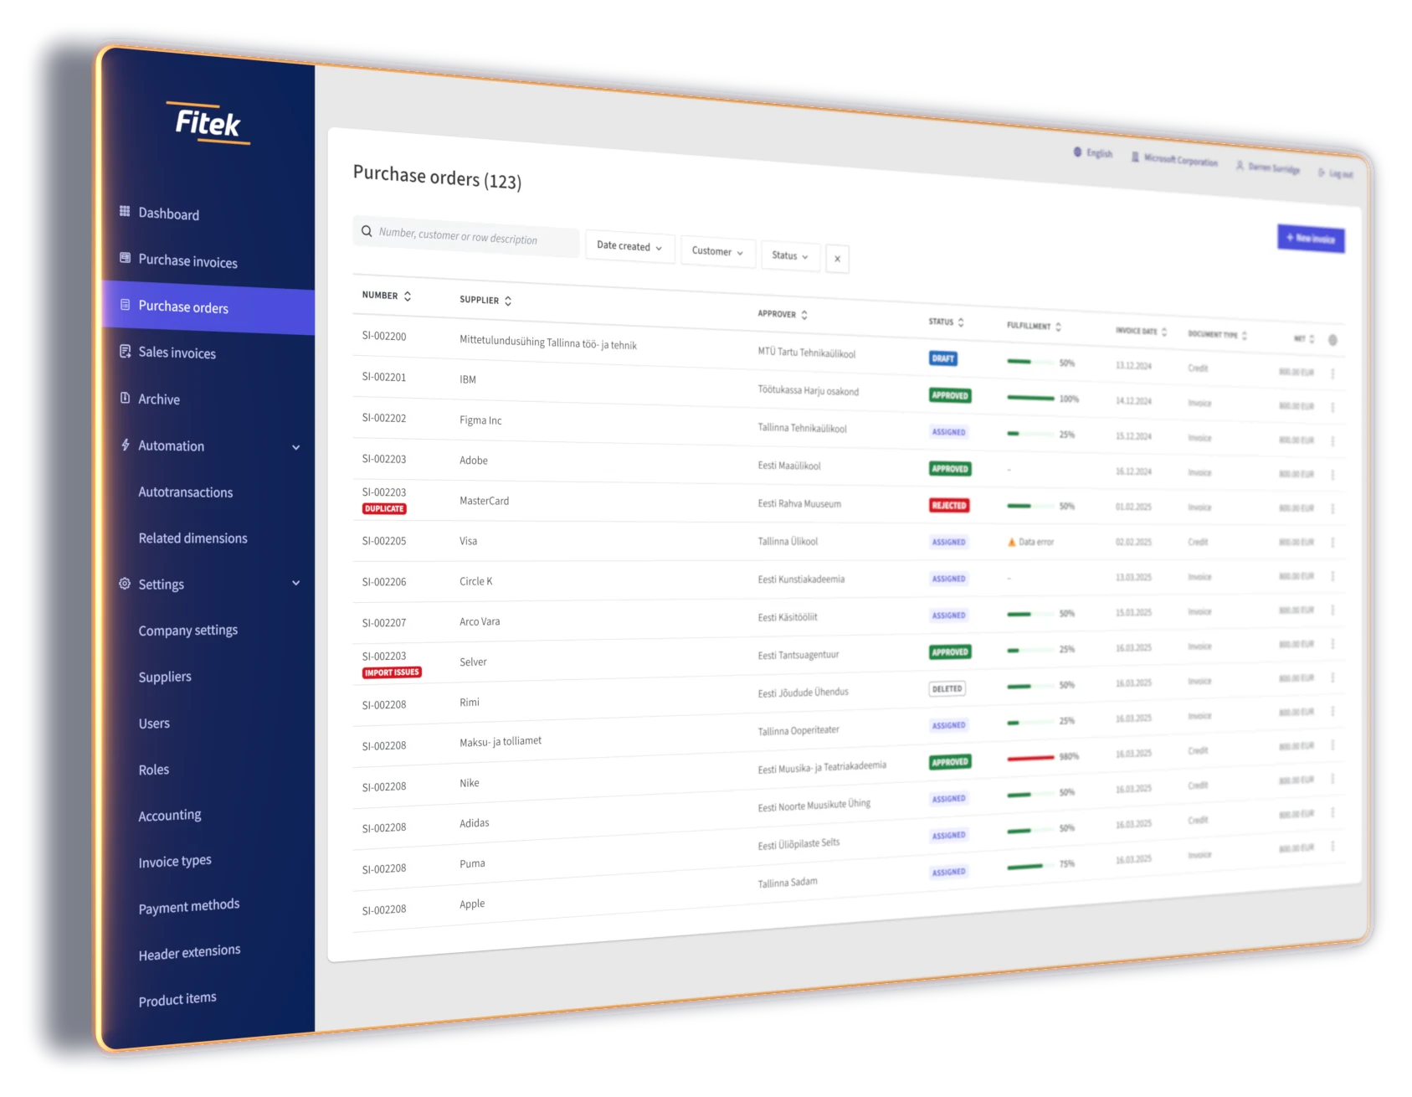This screenshot has width=1412, height=1097.
Task: Click the New invoice button
Action: (x=1311, y=239)
